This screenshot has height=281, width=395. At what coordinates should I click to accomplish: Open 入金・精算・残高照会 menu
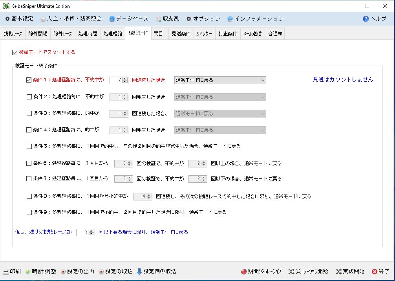(x=71, y=18)
